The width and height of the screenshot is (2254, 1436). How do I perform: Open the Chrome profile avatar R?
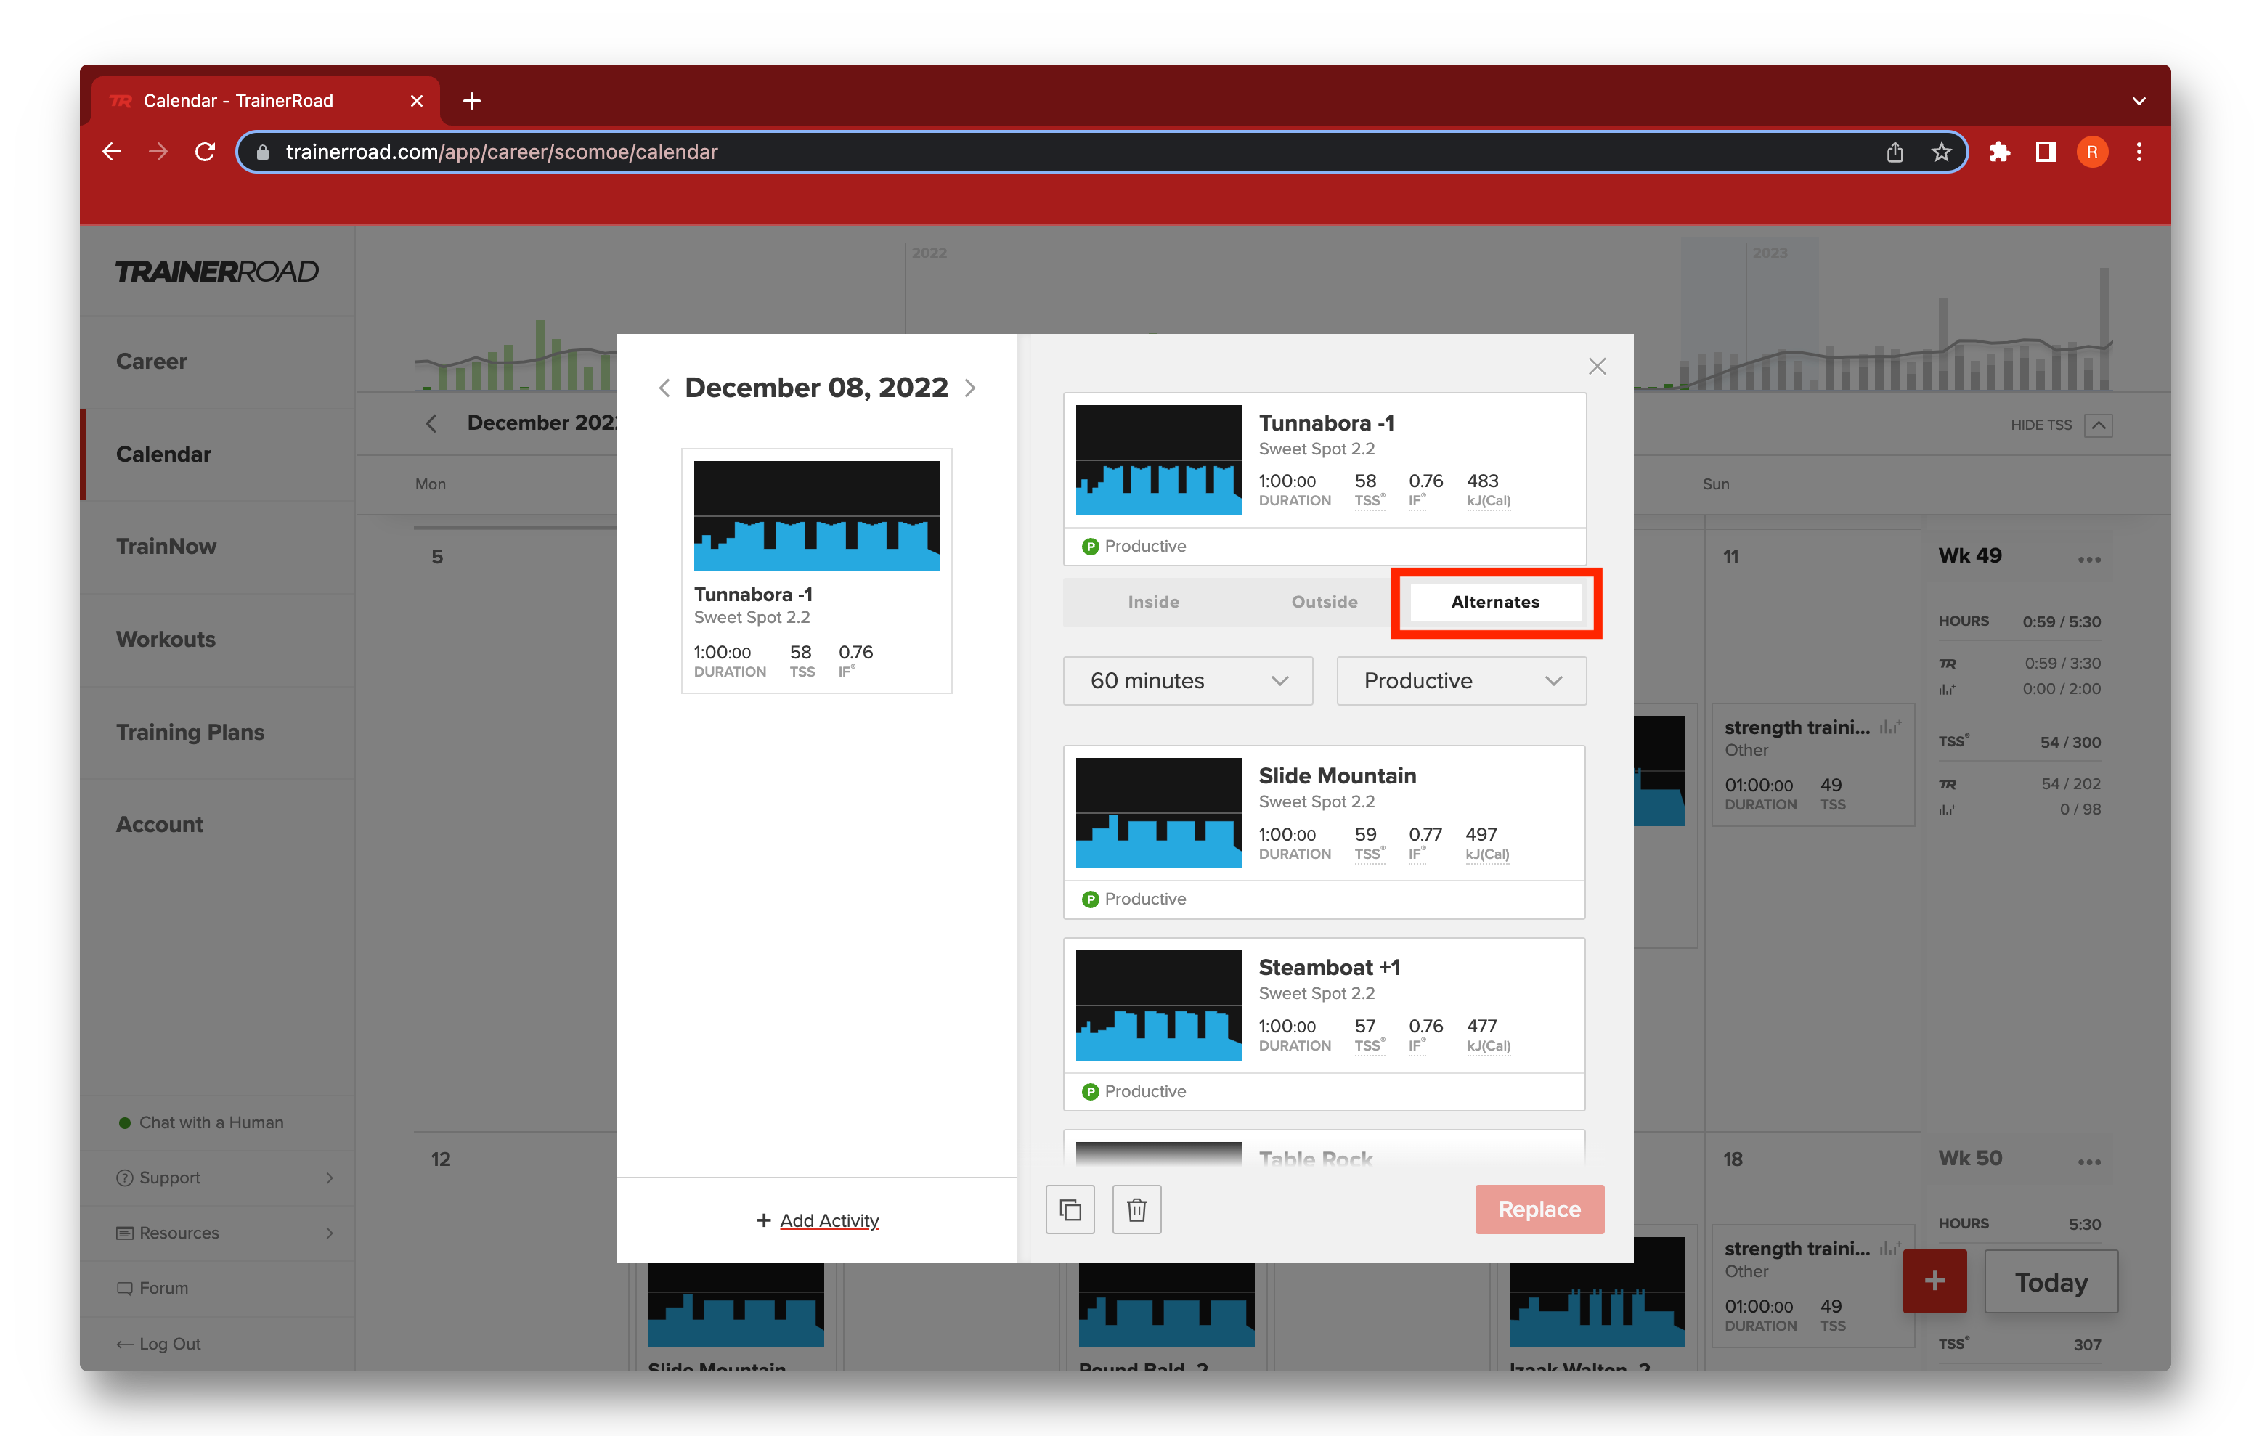(2092, 152)
